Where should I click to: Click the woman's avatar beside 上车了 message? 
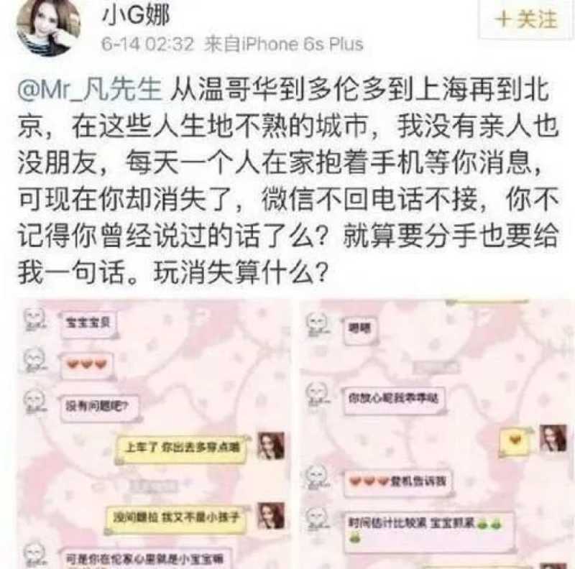(271, 446)
